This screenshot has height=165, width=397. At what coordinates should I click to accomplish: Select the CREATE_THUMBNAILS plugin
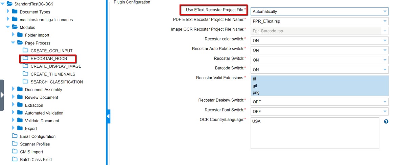(x=53, y=74)
